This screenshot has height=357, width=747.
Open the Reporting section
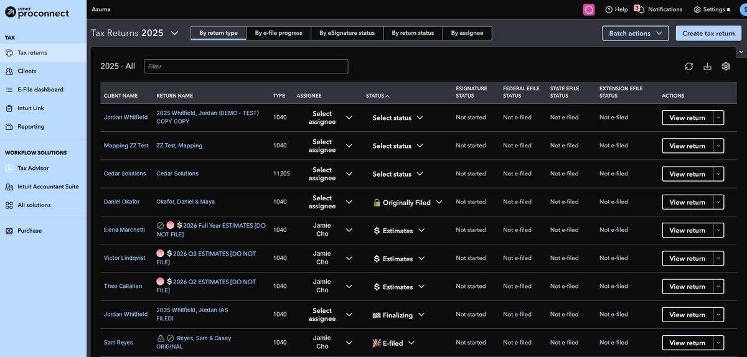point(43,127)
